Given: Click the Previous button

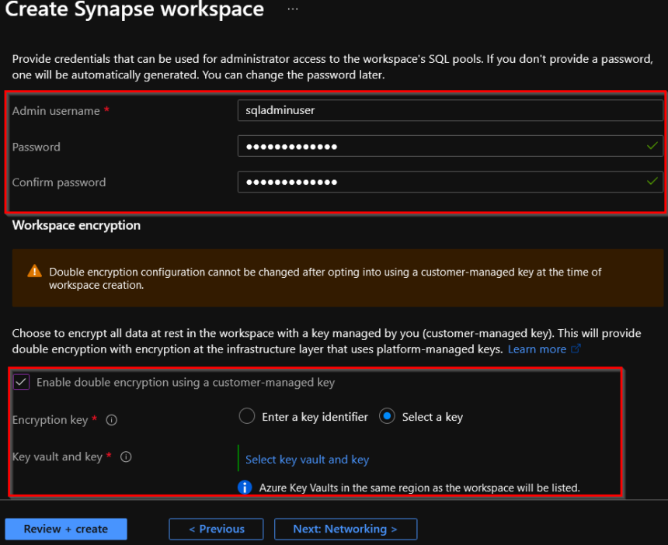Looking at the screenshot, I should [x=216, y=529].
